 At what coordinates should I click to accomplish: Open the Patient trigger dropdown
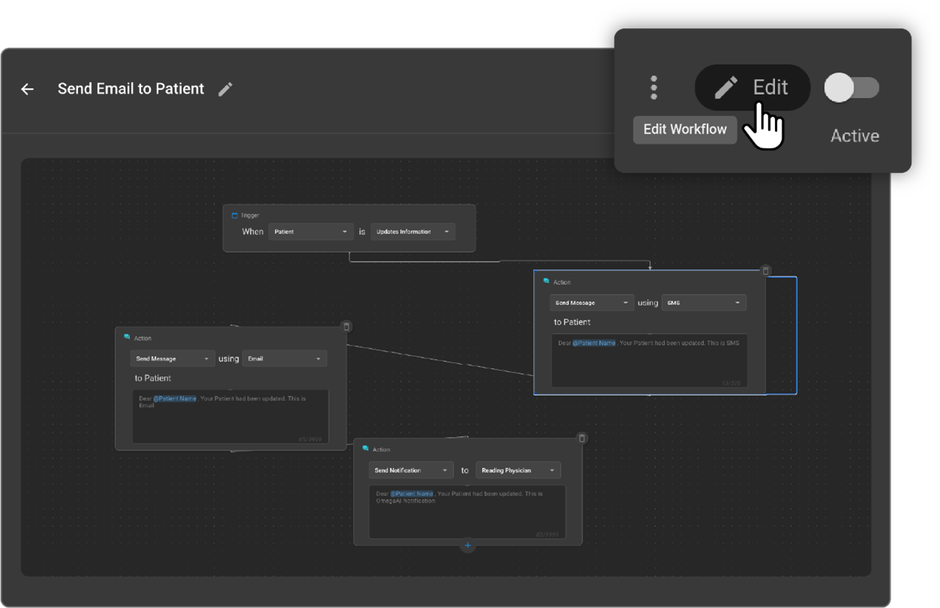(x=311, y=232)
